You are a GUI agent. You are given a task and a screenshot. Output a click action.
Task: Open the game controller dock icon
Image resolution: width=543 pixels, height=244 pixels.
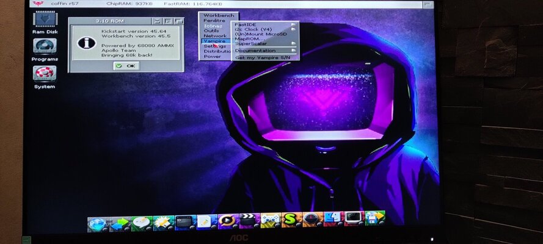tap(269, 221)
